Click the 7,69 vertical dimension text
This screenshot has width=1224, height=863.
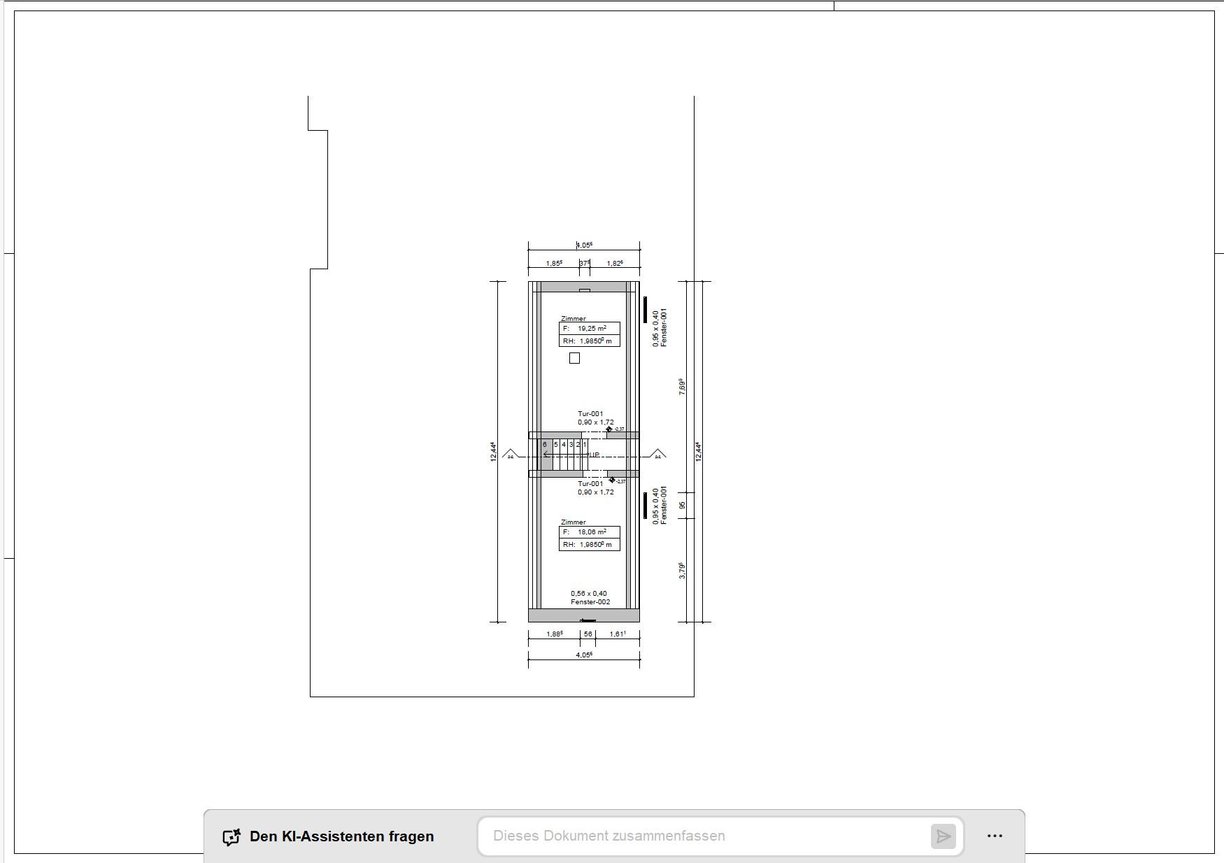coord(682,387)
